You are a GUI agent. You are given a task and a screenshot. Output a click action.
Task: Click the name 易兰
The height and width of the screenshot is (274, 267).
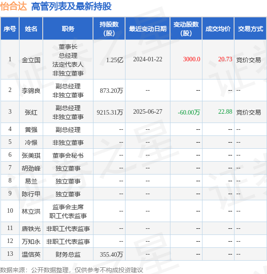31,181
